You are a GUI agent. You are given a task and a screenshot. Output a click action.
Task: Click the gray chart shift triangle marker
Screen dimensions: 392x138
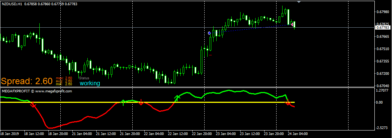click(299, 2)
